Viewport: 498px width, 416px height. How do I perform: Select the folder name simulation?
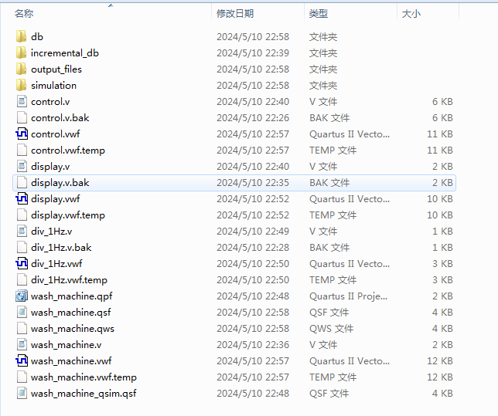pos(53,86)
